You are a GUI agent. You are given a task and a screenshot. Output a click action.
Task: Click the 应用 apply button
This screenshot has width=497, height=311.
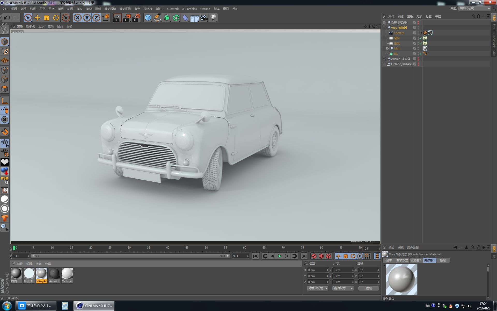369,288
